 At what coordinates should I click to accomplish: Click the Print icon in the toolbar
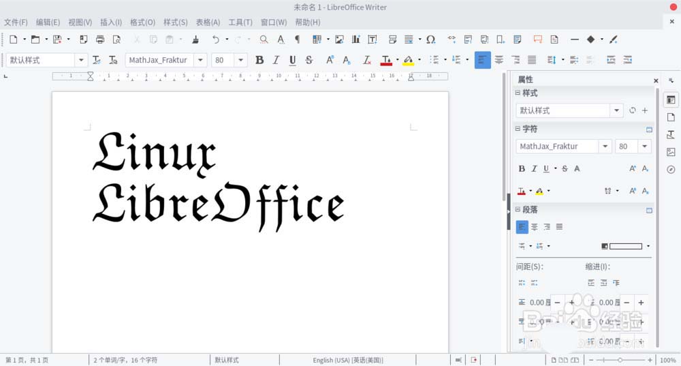[100, 40]
